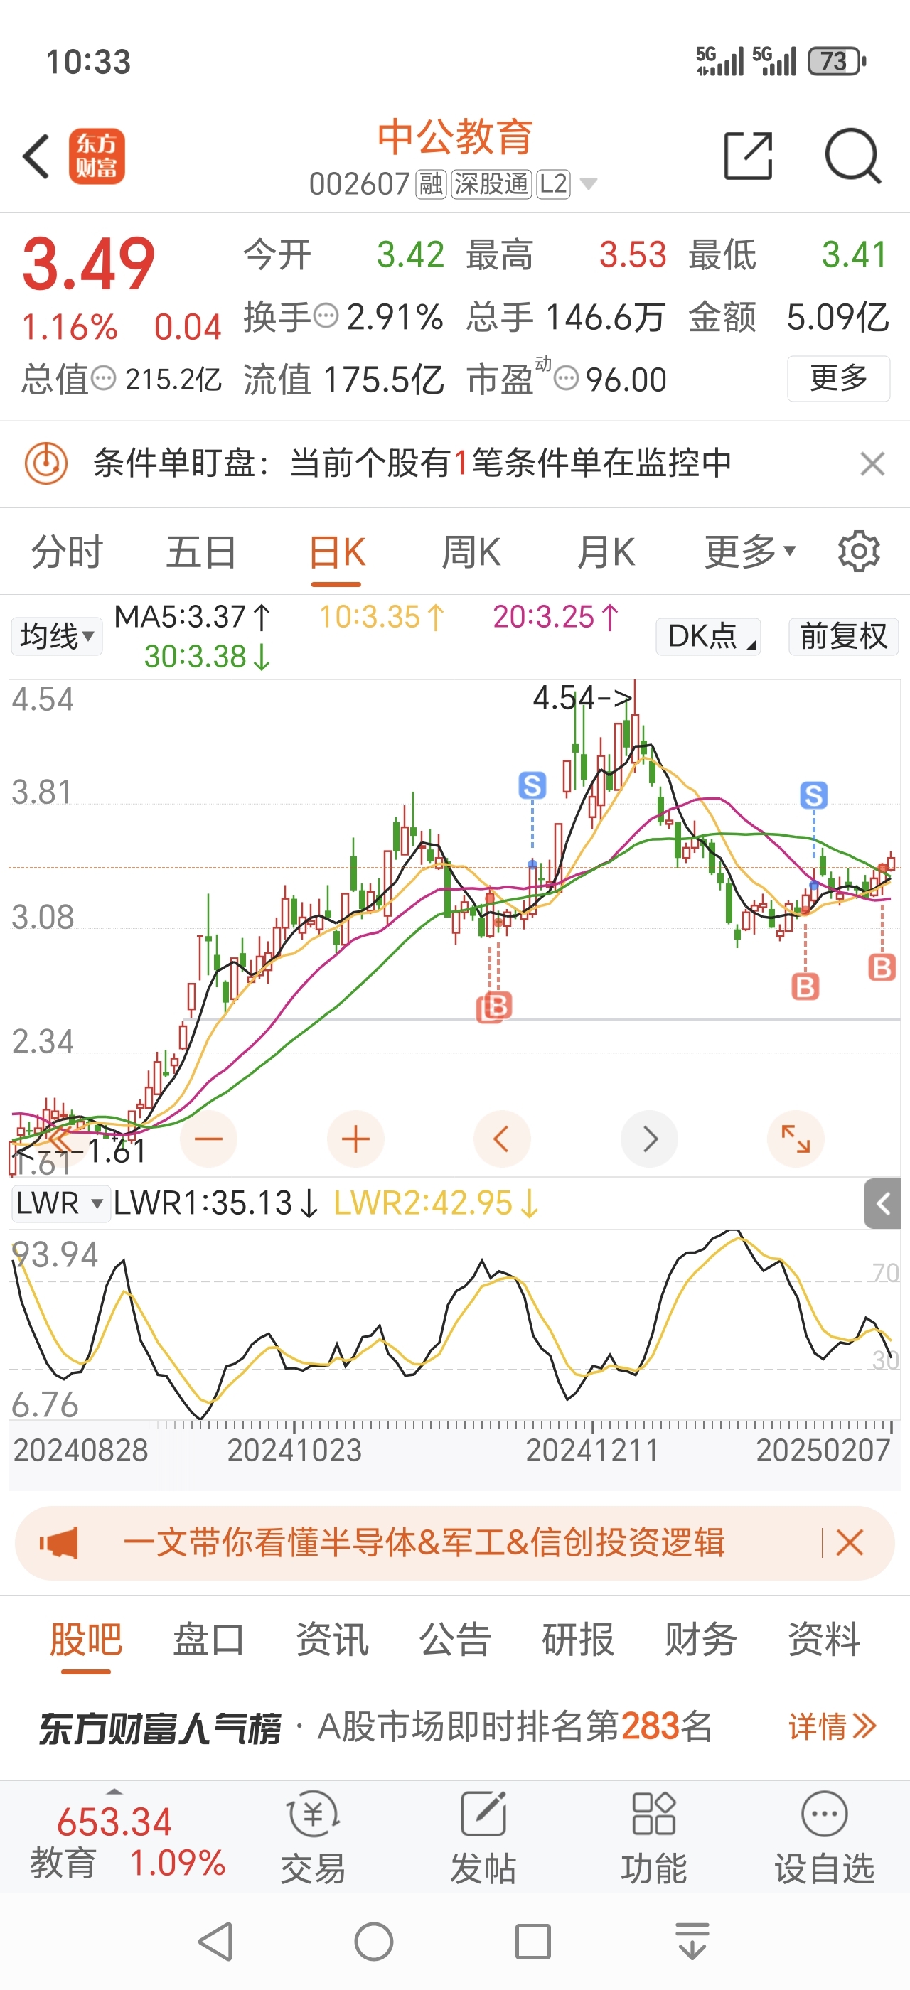Change the 前复权 adjustment option
This screenshot has width=910, height=1990.
844,637
